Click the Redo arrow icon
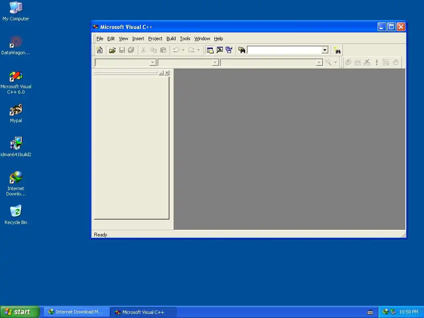This screenshot has height=318, width=424. pos(191,50)
